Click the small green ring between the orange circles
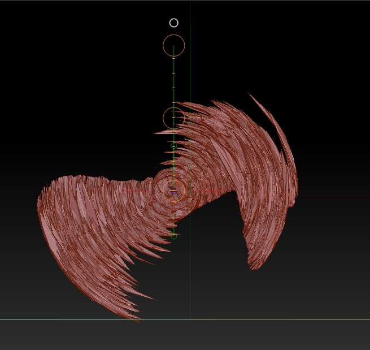Image resolution: width=370 pixels, height=350 pixels. [173, 145]
